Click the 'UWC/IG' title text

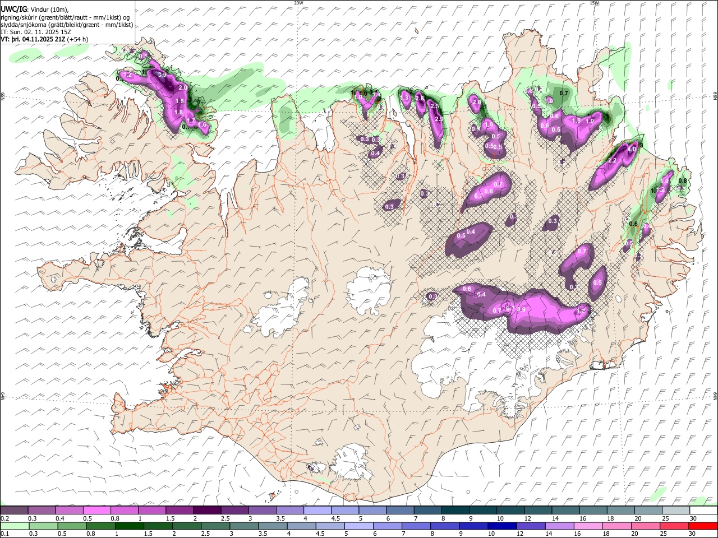13,10
